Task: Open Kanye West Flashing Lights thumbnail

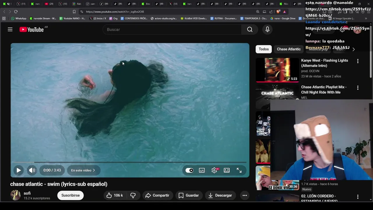Action: point(277,70)
